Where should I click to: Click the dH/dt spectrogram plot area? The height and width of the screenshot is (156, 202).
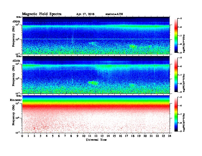pos(96,35)
